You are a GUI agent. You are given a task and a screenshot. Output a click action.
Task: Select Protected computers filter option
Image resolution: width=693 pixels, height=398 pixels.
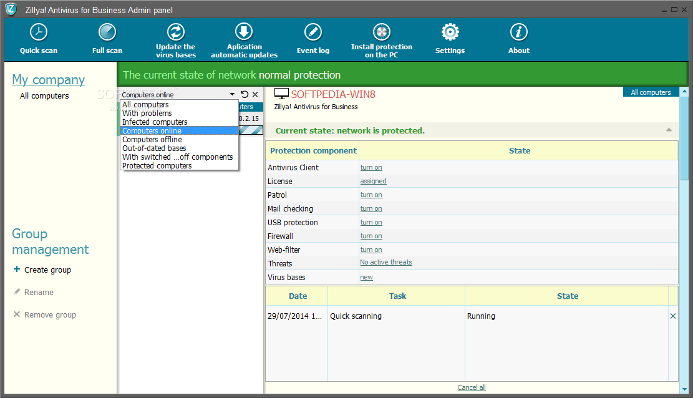pyautogui.click(x=180, y=165)
